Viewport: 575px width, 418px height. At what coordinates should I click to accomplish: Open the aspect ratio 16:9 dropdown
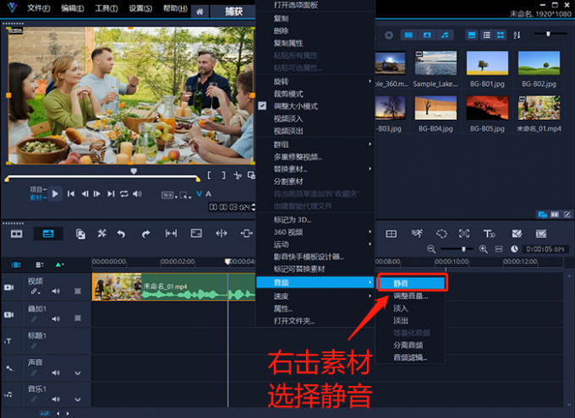click(x=169, y=195)
